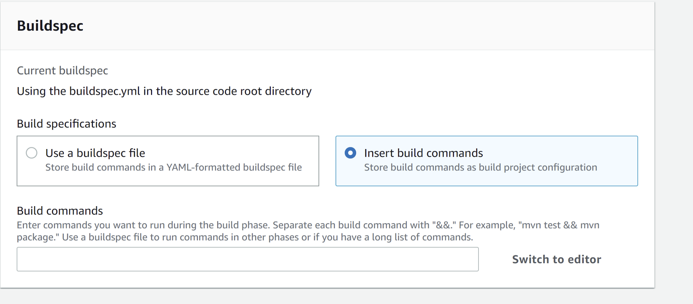693x304 pixels.
Task: Click the 'Build specifications' label
Action: point(67,124)
